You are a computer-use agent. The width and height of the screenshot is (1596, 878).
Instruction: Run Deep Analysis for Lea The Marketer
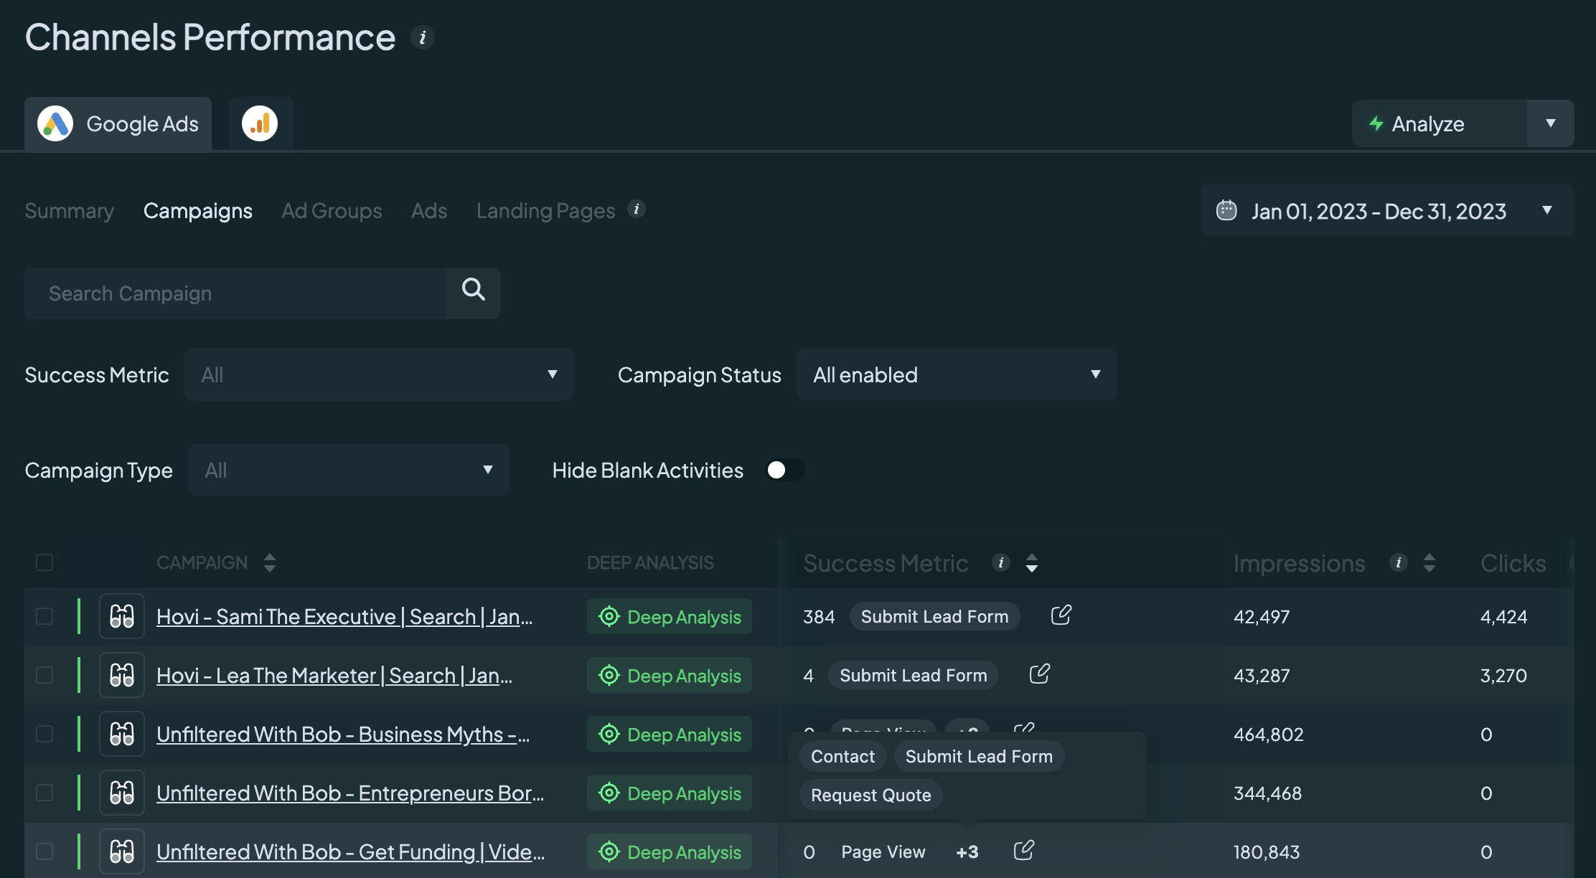[670, 675]
